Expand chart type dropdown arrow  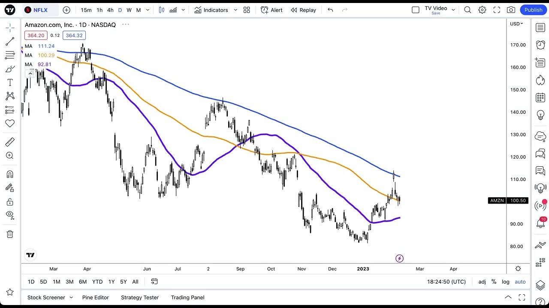click(183, 10)
